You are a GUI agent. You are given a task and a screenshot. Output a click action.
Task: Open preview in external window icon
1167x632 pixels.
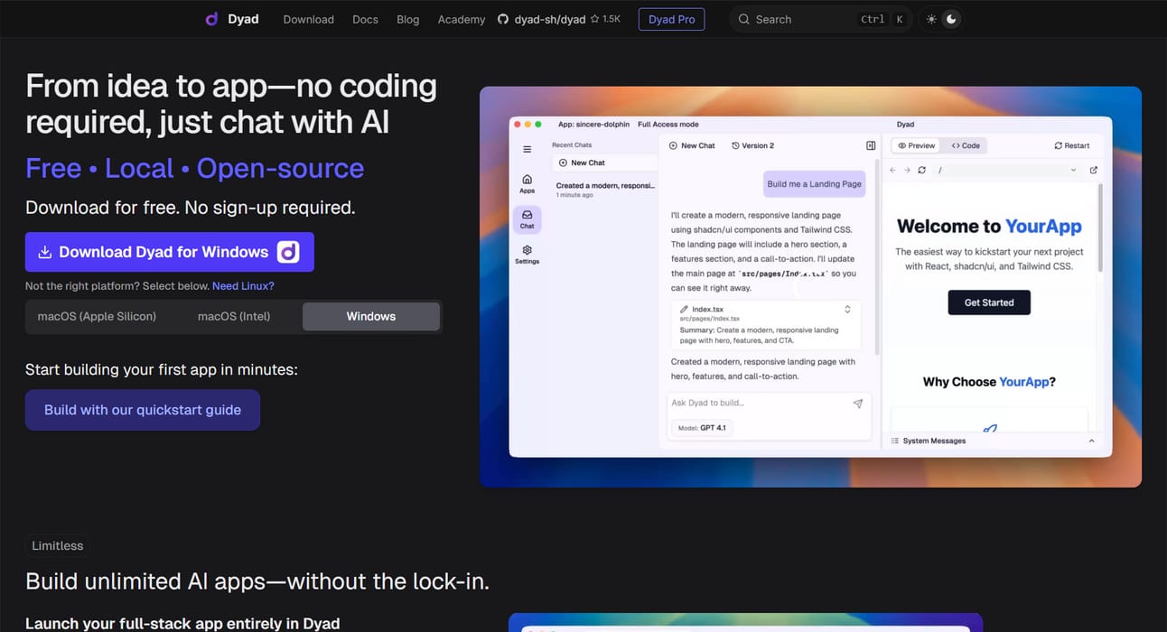1094,170
